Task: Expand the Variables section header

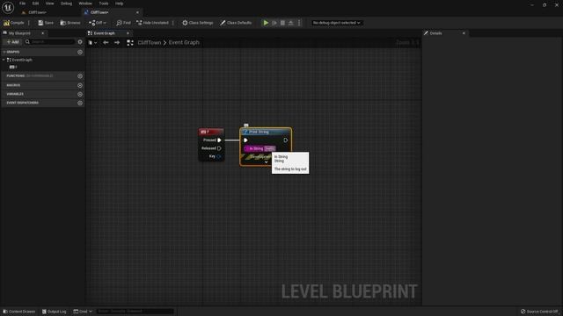Action: [15, 94]
